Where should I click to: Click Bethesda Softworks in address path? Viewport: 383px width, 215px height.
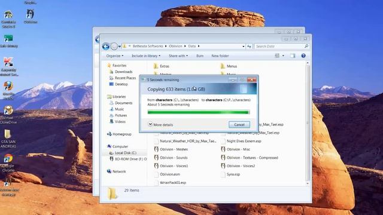[x=148, y=46]
